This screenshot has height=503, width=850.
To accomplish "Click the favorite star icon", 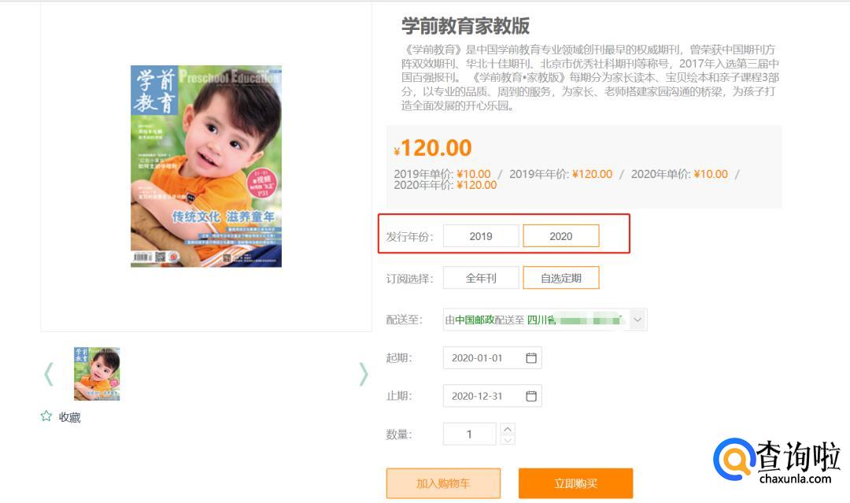I will (x=46, y=416).
